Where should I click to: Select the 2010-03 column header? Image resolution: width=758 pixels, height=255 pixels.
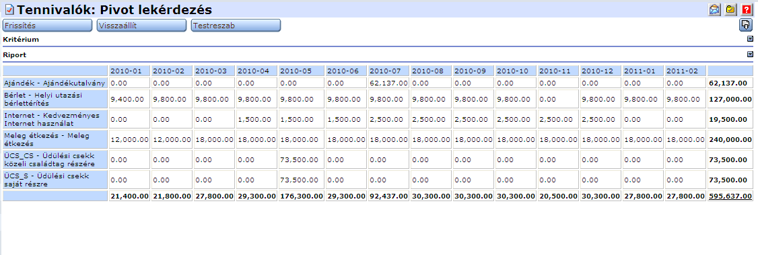pos(214,71)
